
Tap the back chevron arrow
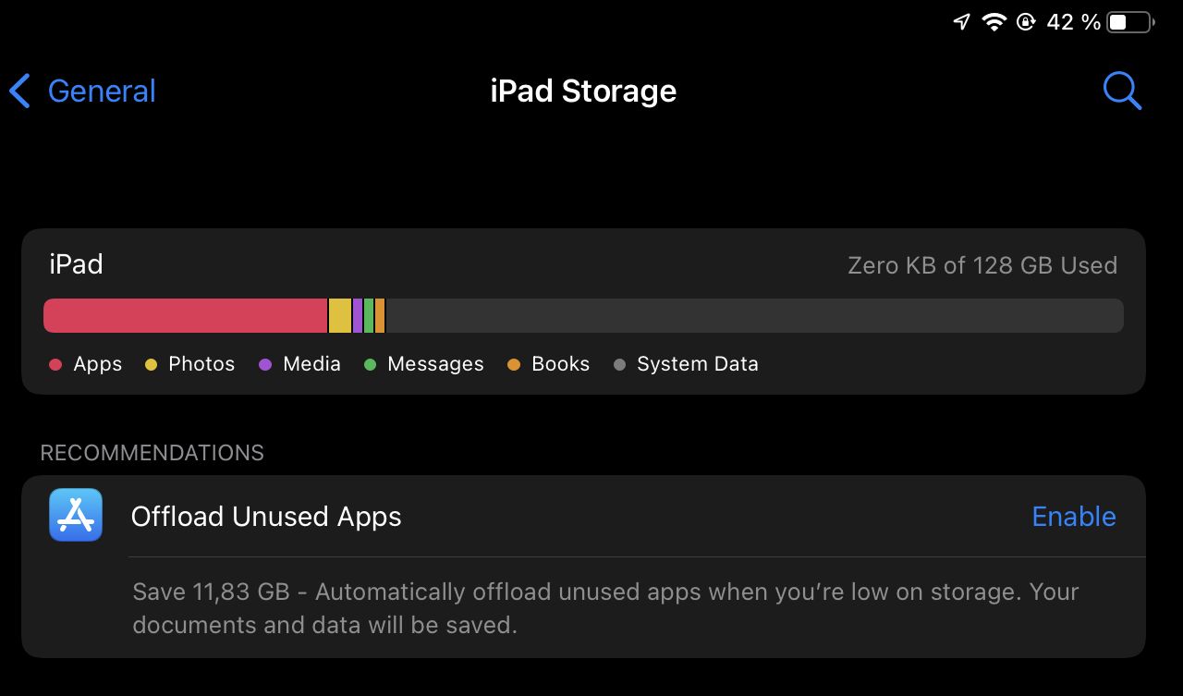pyautogui.click(x=19, y=91)
